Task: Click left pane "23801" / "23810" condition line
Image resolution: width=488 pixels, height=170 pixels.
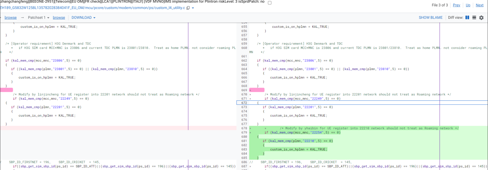Action: tap(84, 69)
